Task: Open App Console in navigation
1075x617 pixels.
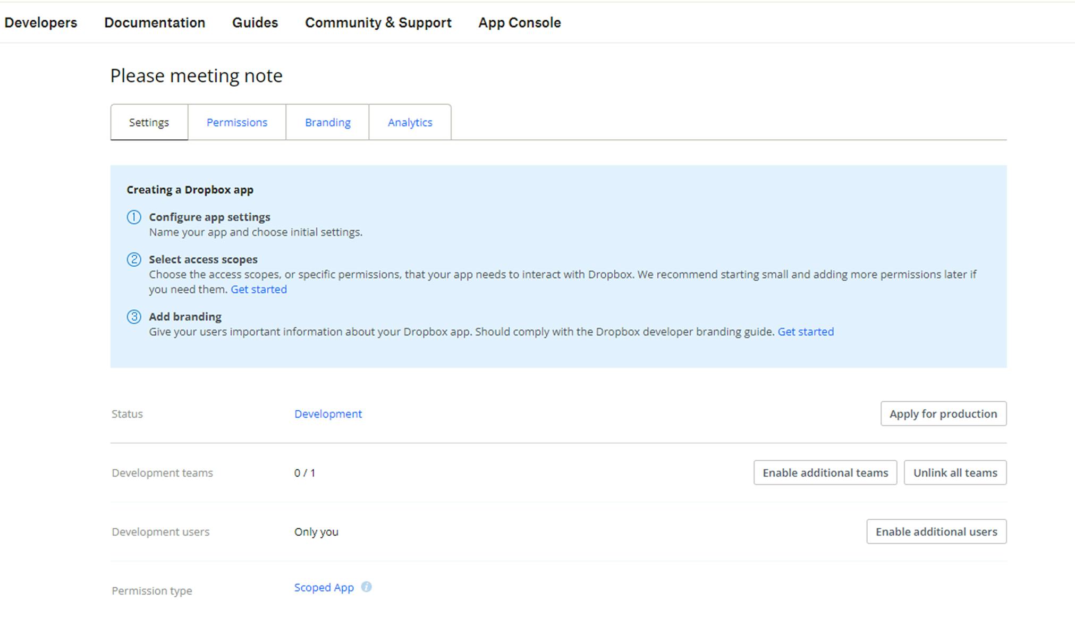Action: tap(519, 22)
